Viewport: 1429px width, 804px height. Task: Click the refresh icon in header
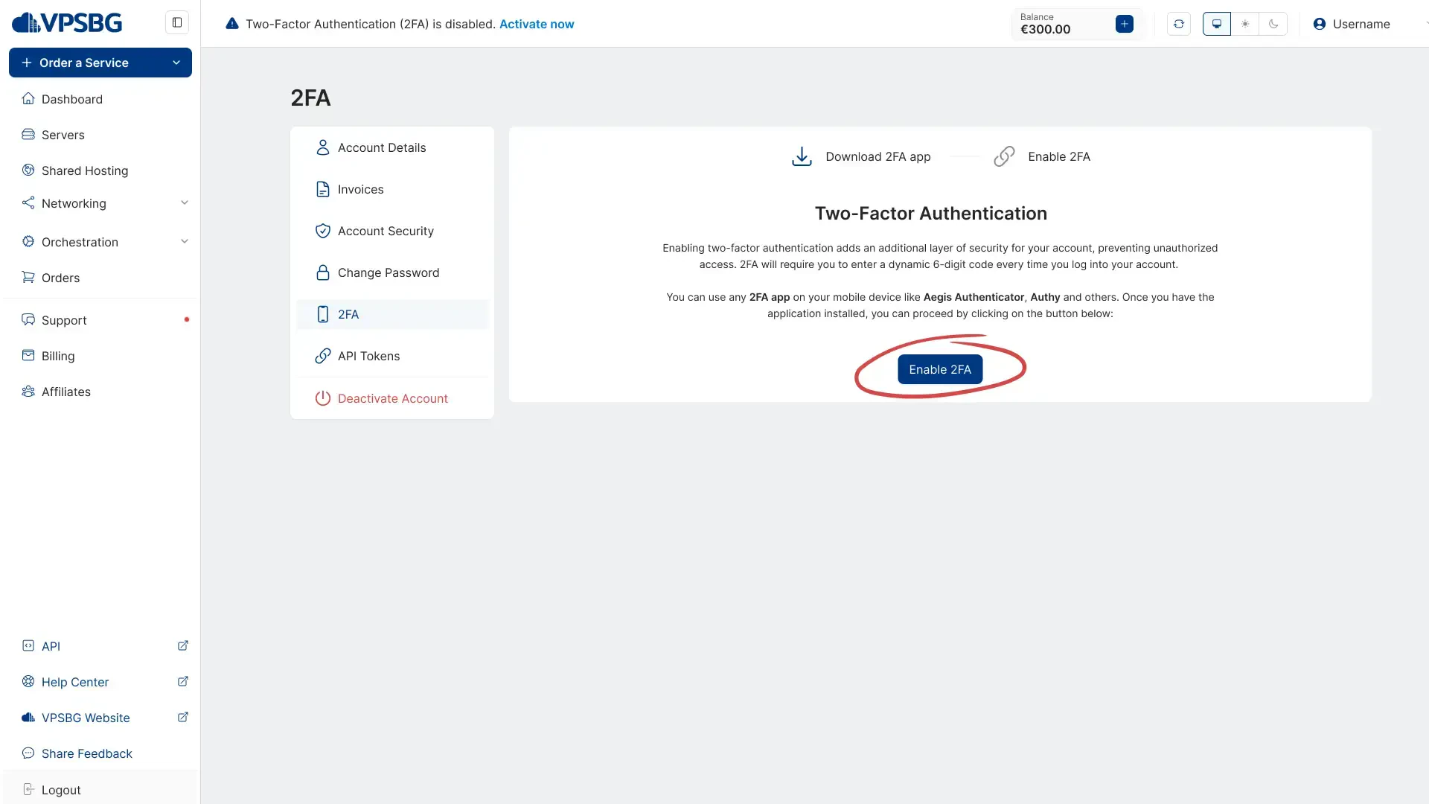pos(1179,24)
